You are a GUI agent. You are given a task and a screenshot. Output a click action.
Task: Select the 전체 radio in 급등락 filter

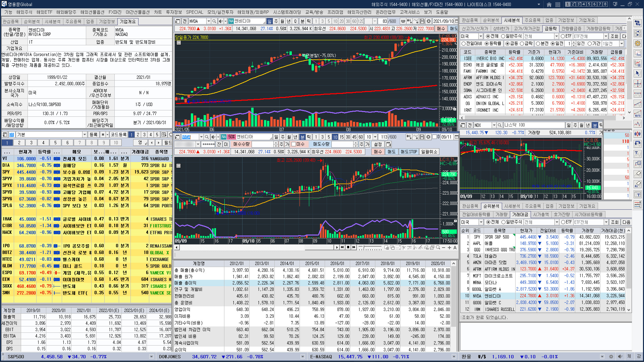click(x=488, y=36)
